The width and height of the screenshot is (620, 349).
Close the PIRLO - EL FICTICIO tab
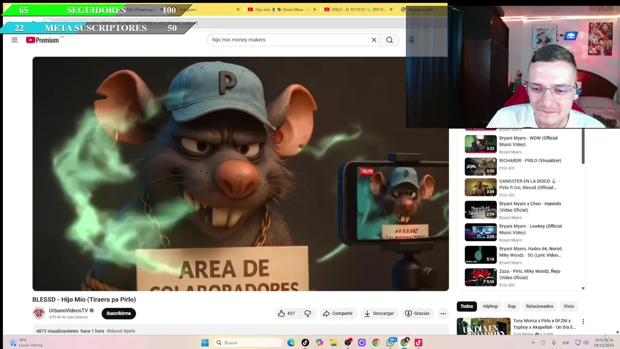pyautogui.click(x=391, y=9)
